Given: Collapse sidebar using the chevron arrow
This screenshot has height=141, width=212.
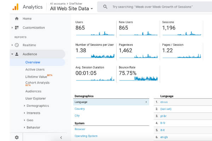Looking at the screenshot, I should coord(61,137).
